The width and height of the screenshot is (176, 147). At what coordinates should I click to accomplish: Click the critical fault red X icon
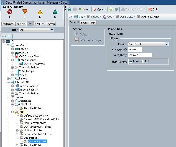(x=10, y=12)
